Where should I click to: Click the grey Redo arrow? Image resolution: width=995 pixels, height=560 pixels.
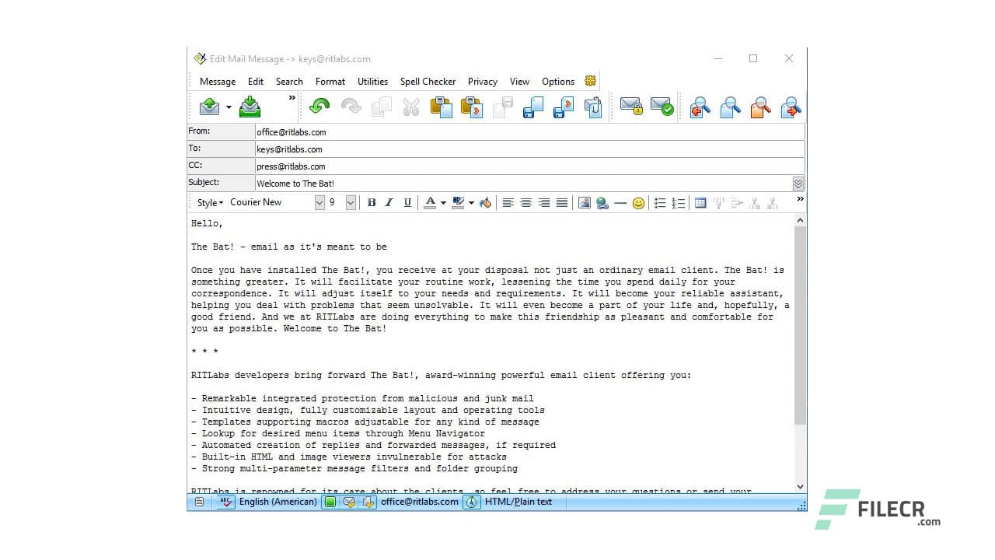click(x=351, y=107)
